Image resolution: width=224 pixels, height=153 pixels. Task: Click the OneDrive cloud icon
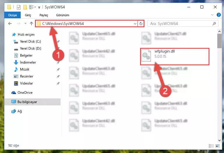14,93
